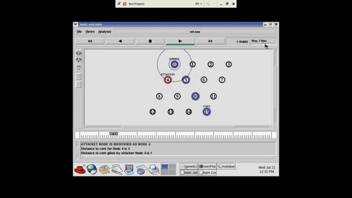
Task: Click the pin icon in Ns2 Projects bar
Action: (119, 4)
